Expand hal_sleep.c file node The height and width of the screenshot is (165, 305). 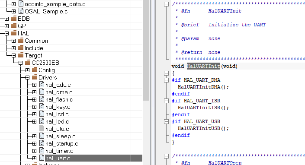pyautogui.click(x=35, y=136)
